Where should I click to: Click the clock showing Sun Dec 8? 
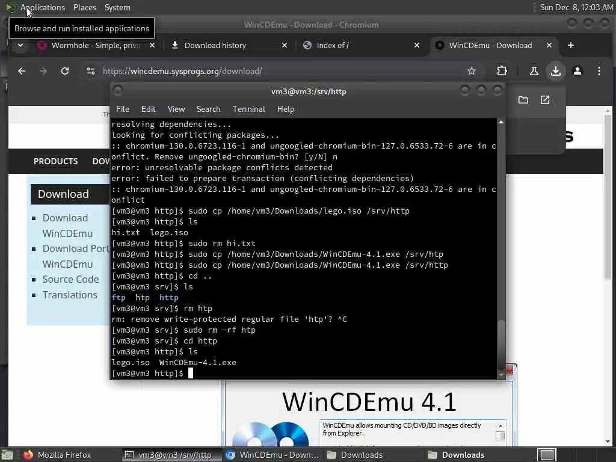click(x=576, y=7)
